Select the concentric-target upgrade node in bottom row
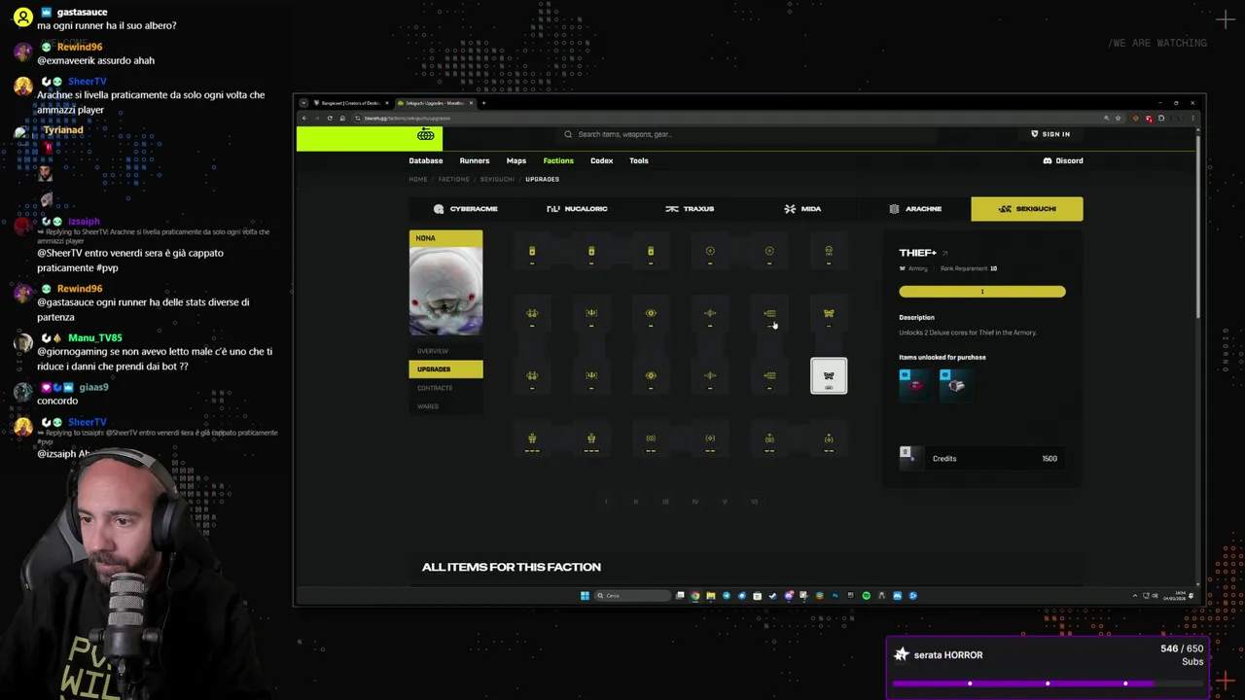Screen dimensions: 1245x700 651,438
